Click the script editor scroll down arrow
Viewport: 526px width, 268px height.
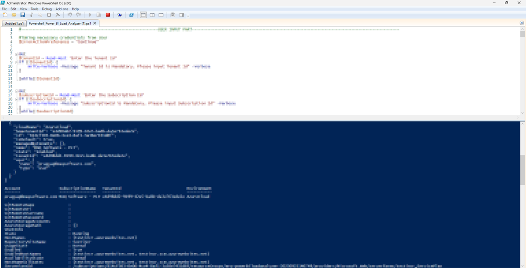[x=523, y=113]
